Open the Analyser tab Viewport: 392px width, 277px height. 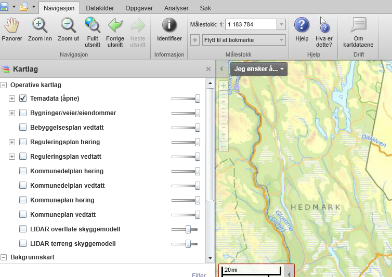click(x=176, y=8)
